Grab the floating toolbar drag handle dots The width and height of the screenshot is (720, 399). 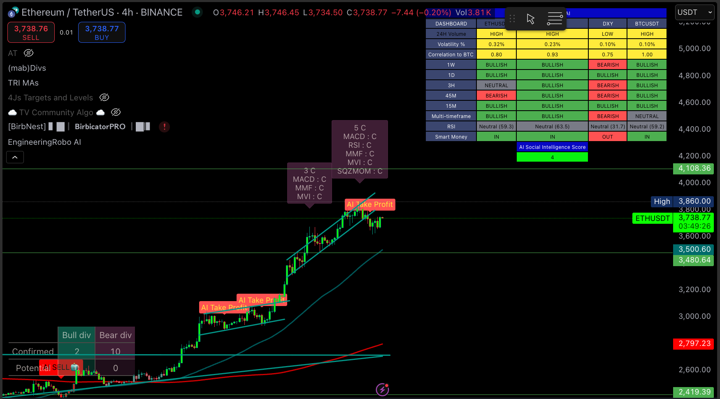[512, 19]
